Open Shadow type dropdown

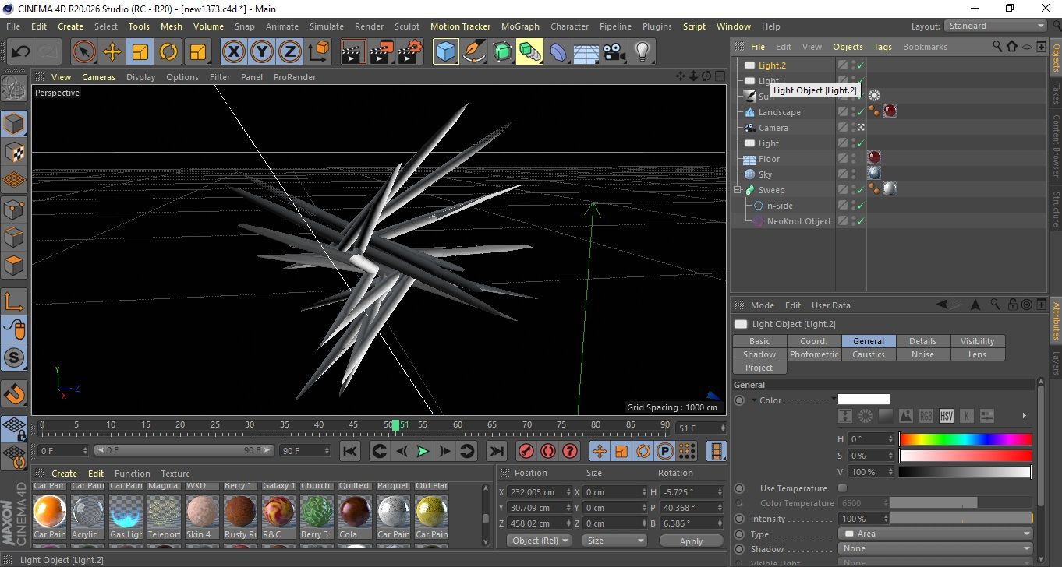pyautogui.click(x=935, y=549)
